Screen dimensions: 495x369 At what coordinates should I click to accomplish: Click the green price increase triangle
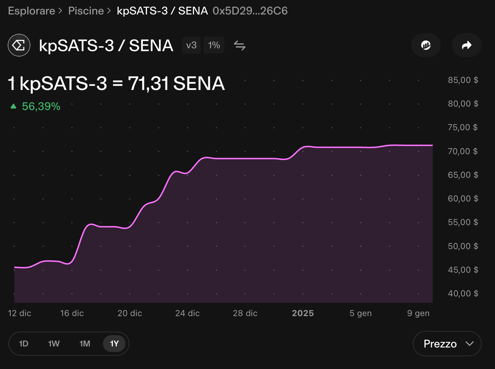pos(13,106)
